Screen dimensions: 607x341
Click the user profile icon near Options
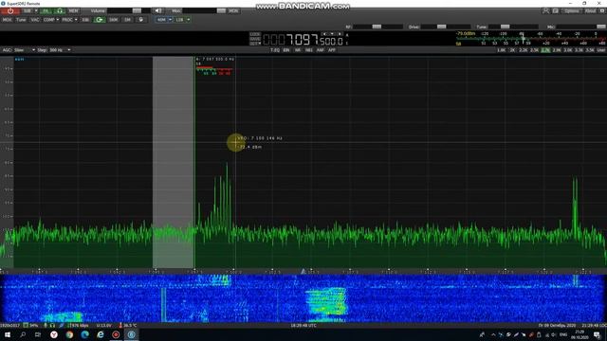click(546, 10)
